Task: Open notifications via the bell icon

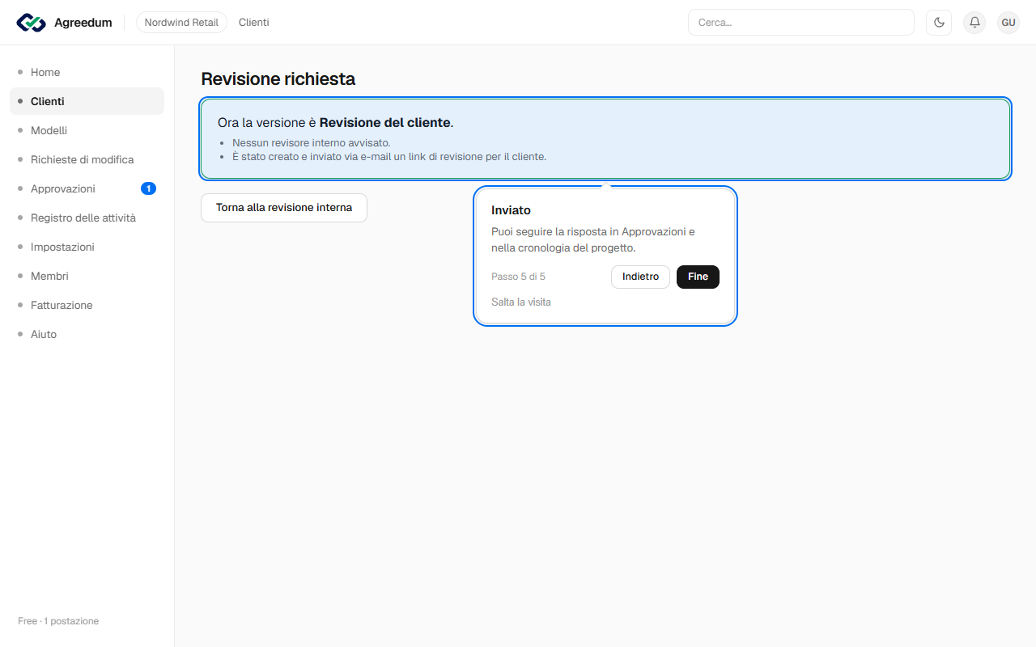Action: pos(974,23)
